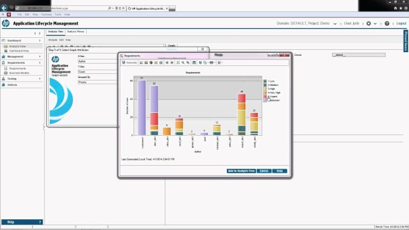Click the browser favorites star icon
This screenshot has width=409, height=230.
[401, 8]
